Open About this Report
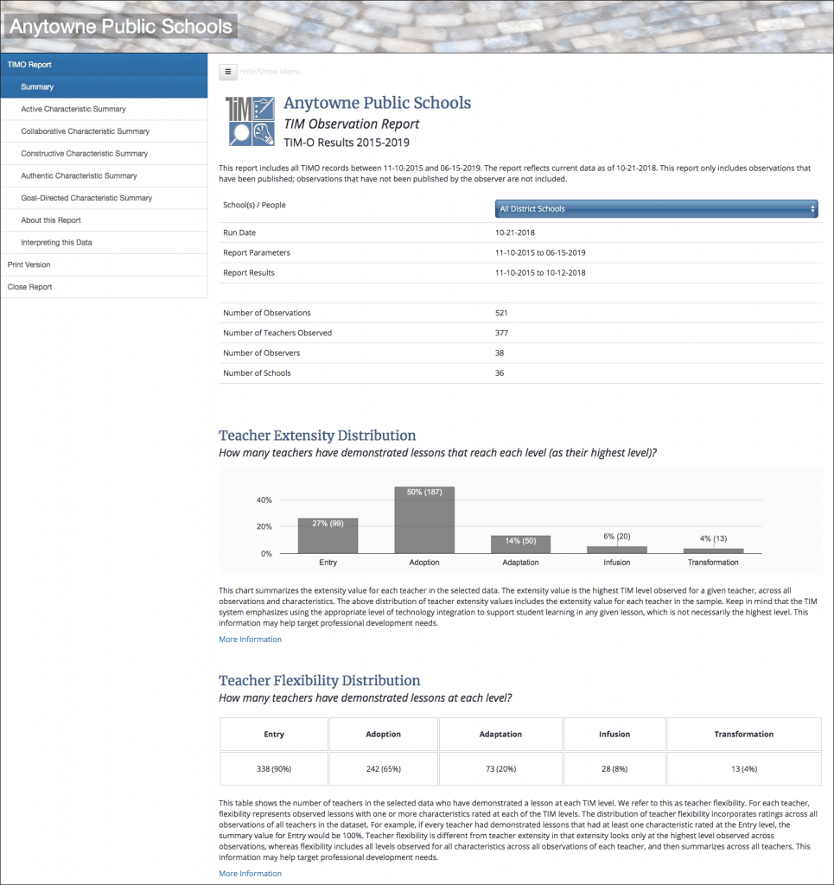834x885 pixels. (x=49, y=220)
